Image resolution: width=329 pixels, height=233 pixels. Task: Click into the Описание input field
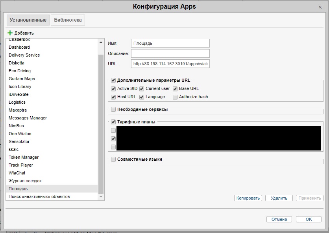(170, 53)
